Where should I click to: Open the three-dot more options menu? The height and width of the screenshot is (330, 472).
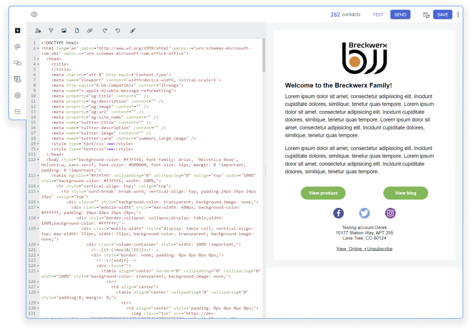point(458,14)
